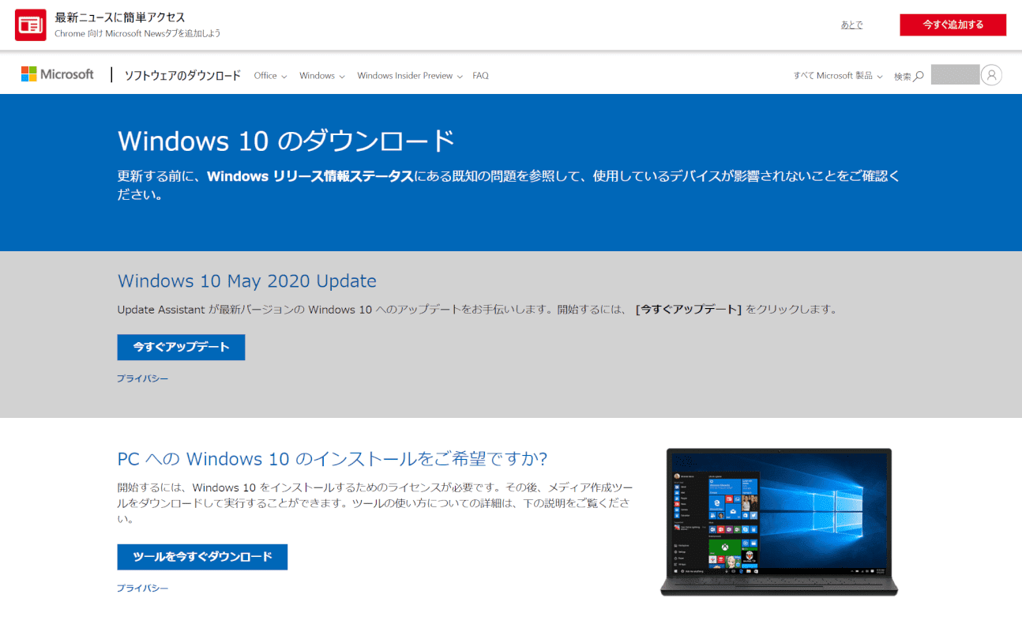The height and width of the screenshot is (632, 1022).
Task: Open プライバシー link under download tool button
Action: (143, 589)
